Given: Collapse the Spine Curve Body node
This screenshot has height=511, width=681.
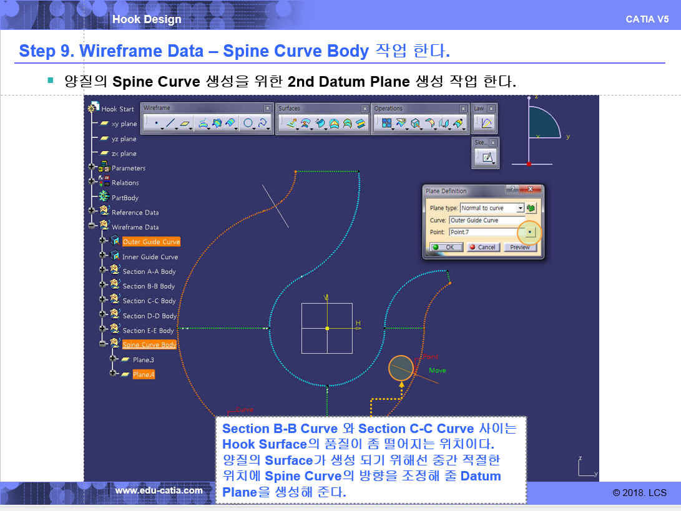Looking at the screenshot, I should (103, 344).
